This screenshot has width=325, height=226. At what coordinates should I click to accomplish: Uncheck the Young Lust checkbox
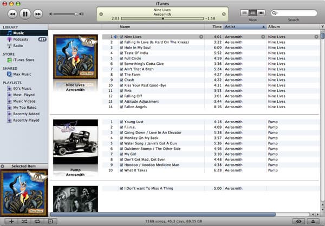(121, 122)
